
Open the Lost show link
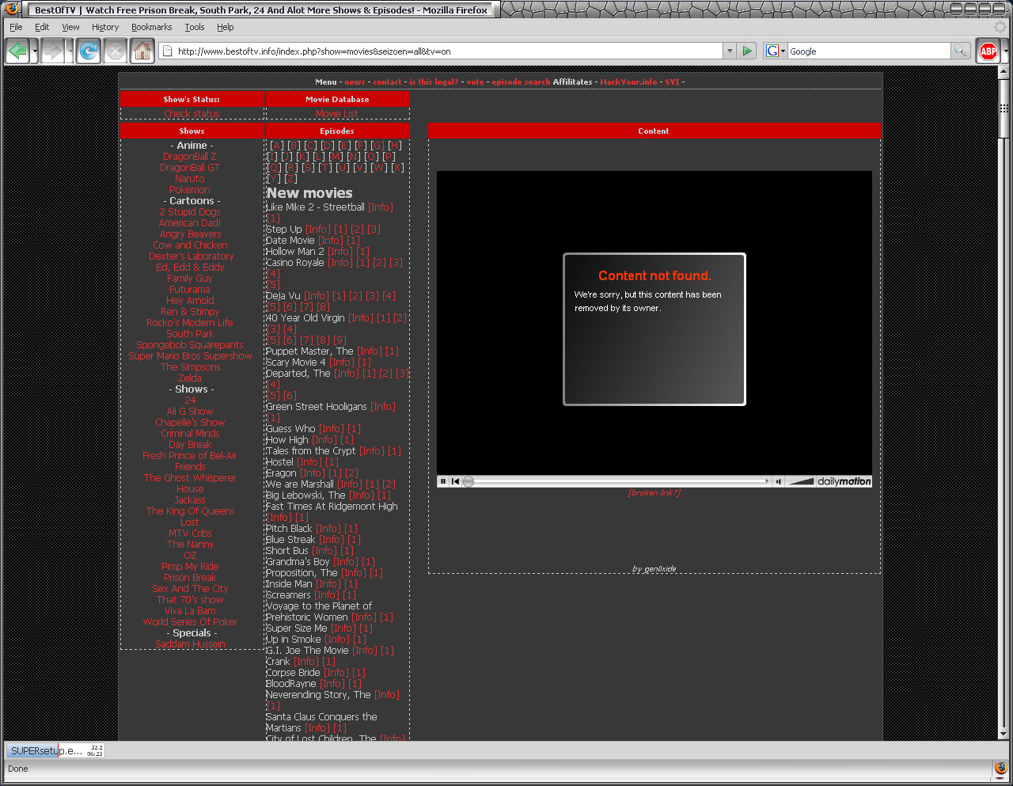[190, 522]
